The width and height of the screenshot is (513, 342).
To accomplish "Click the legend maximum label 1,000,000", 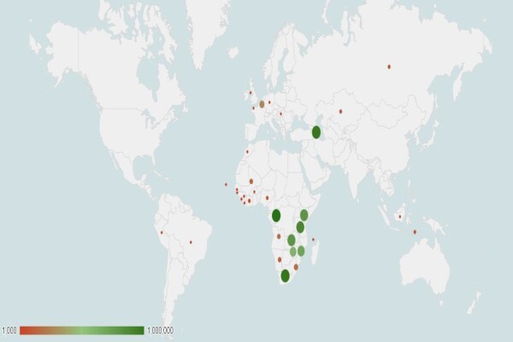I will tap(161, 330).
